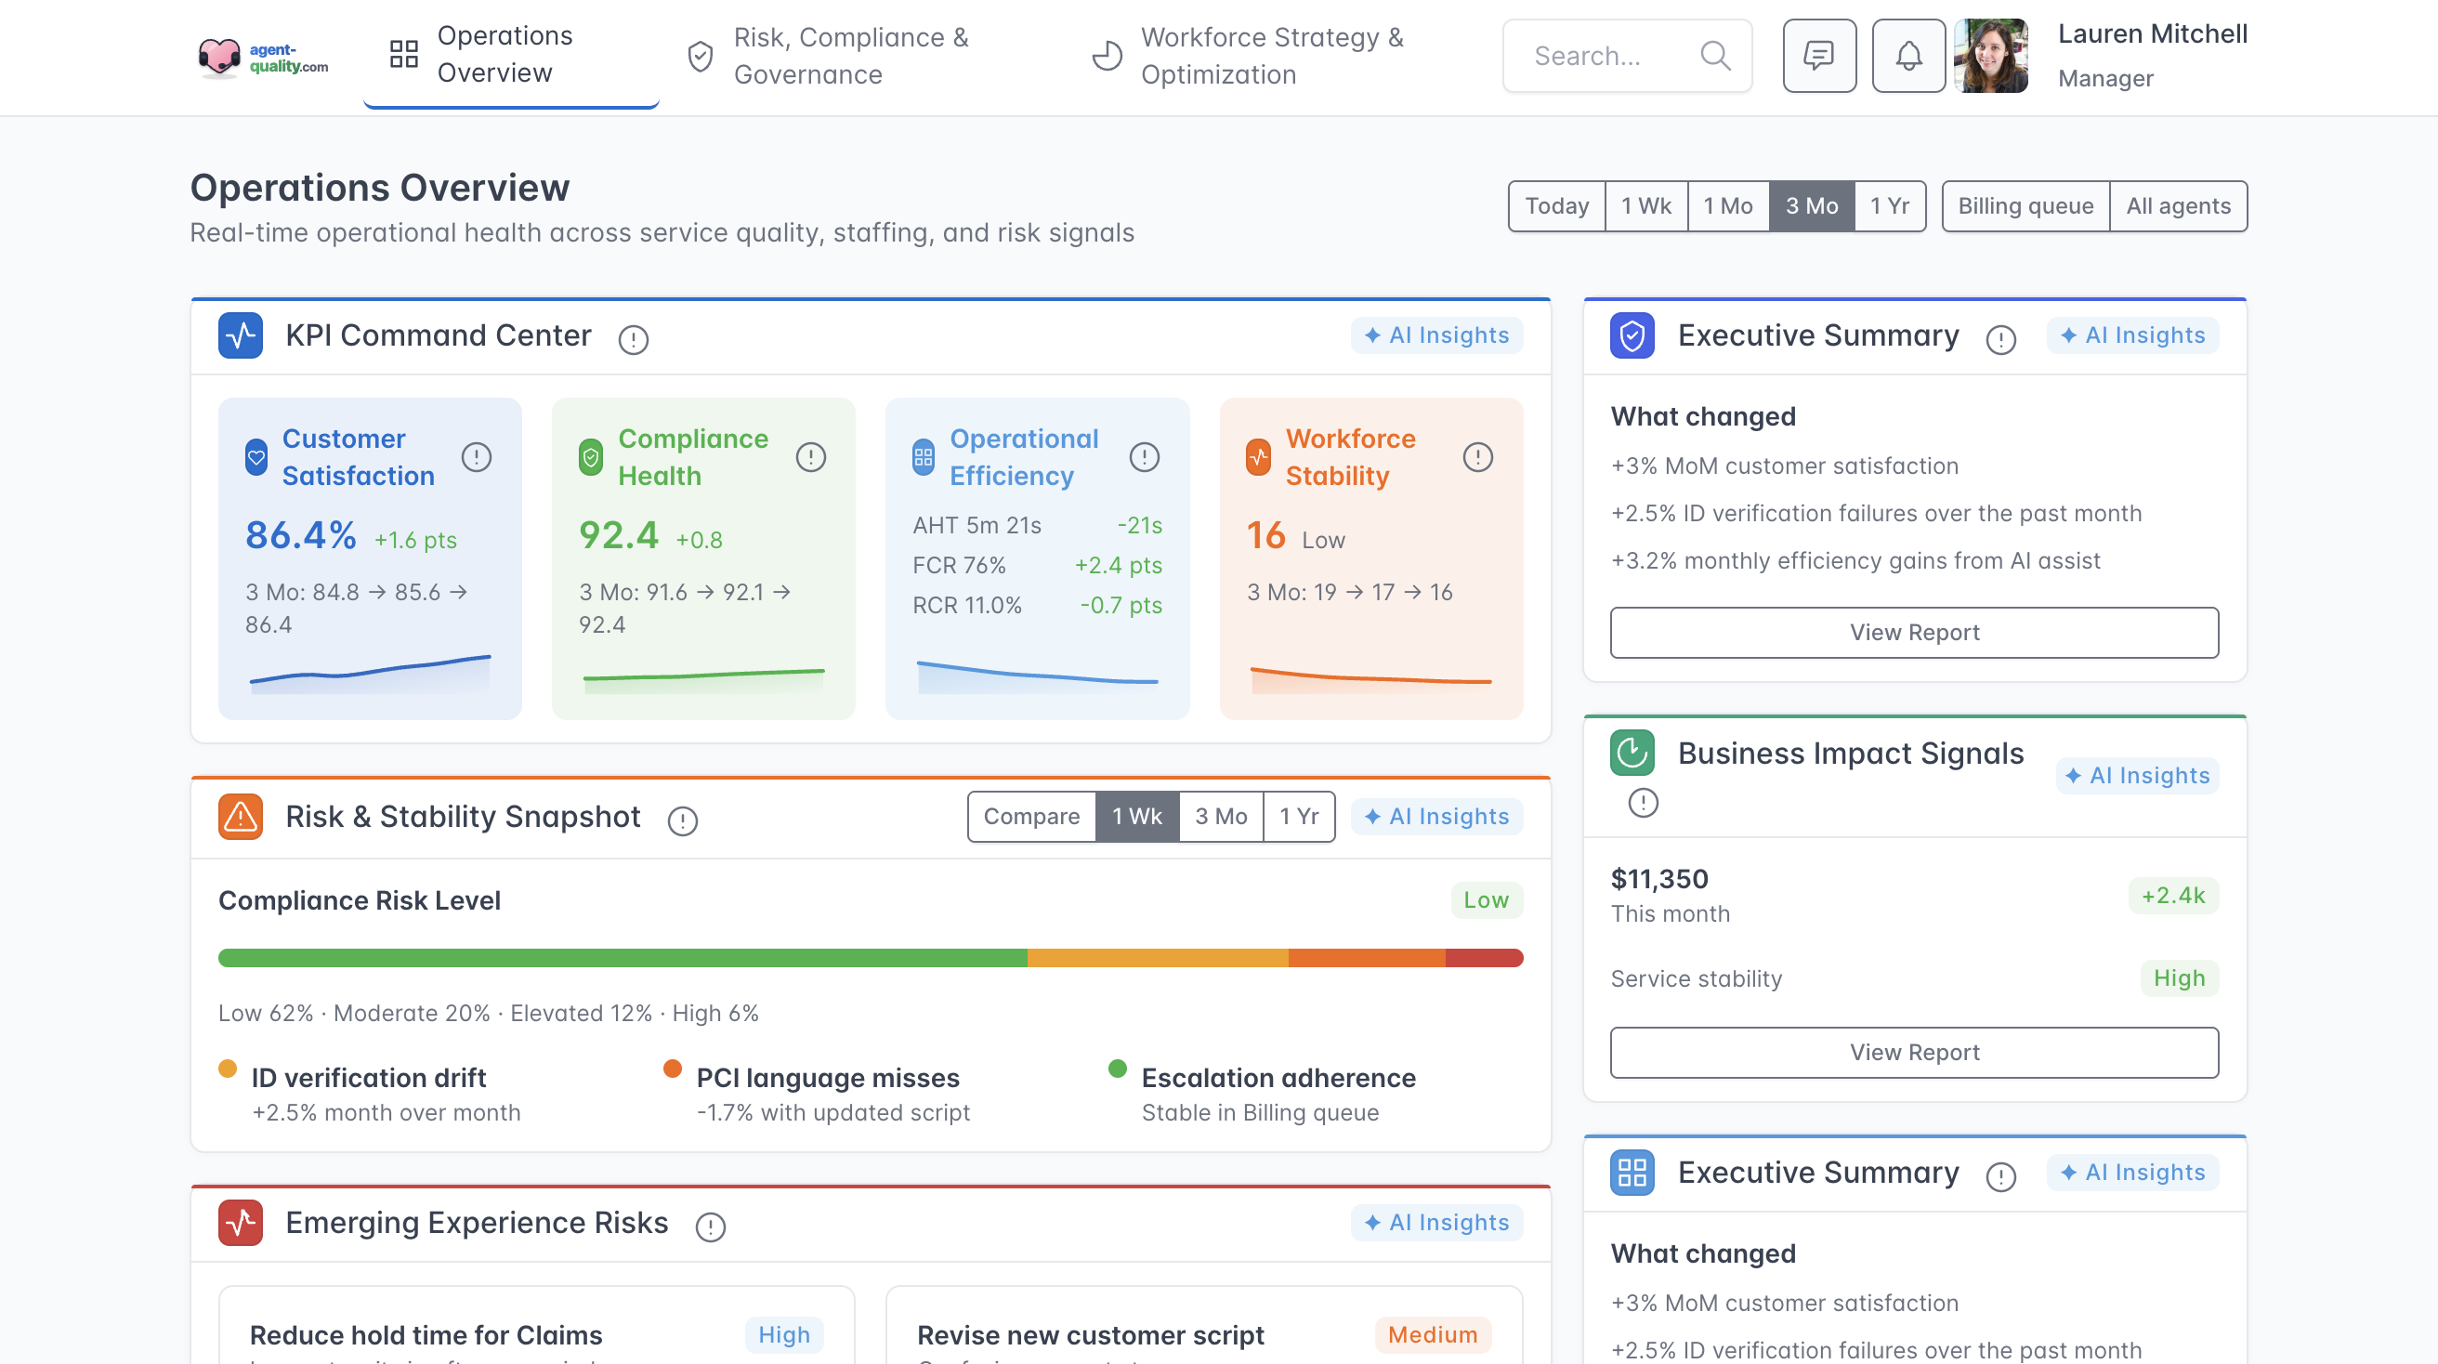
Task: Click the Customer Satisfaction info icon
Action: click(x=476, y=457)
